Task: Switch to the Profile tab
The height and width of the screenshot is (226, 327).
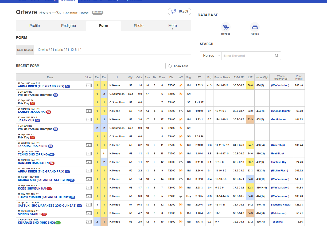Action: (34, 26)
